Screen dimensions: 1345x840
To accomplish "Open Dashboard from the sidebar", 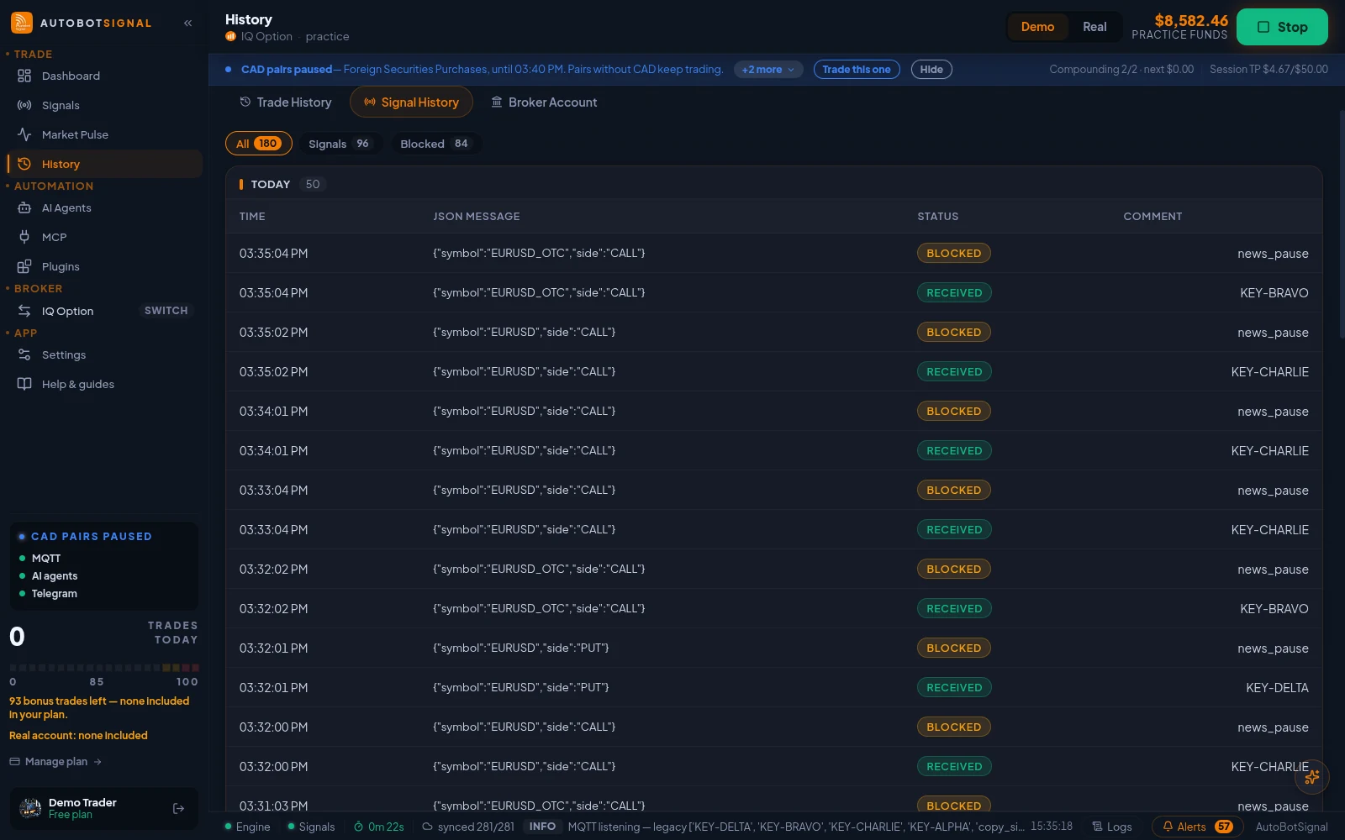I will [104, 76].
